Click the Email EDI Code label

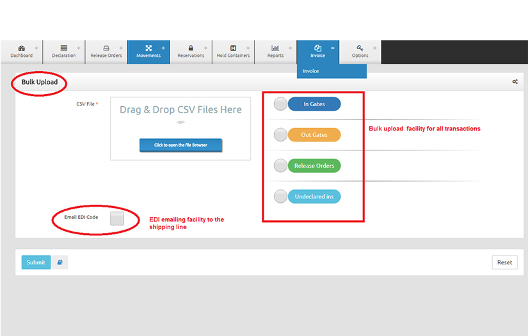[81, 217]
